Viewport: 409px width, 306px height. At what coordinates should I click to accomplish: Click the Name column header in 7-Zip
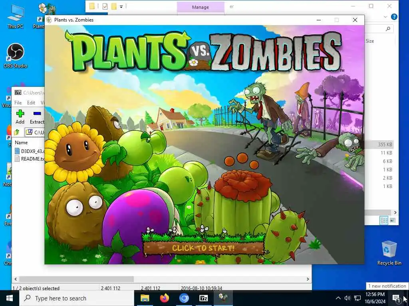(21, 142)
